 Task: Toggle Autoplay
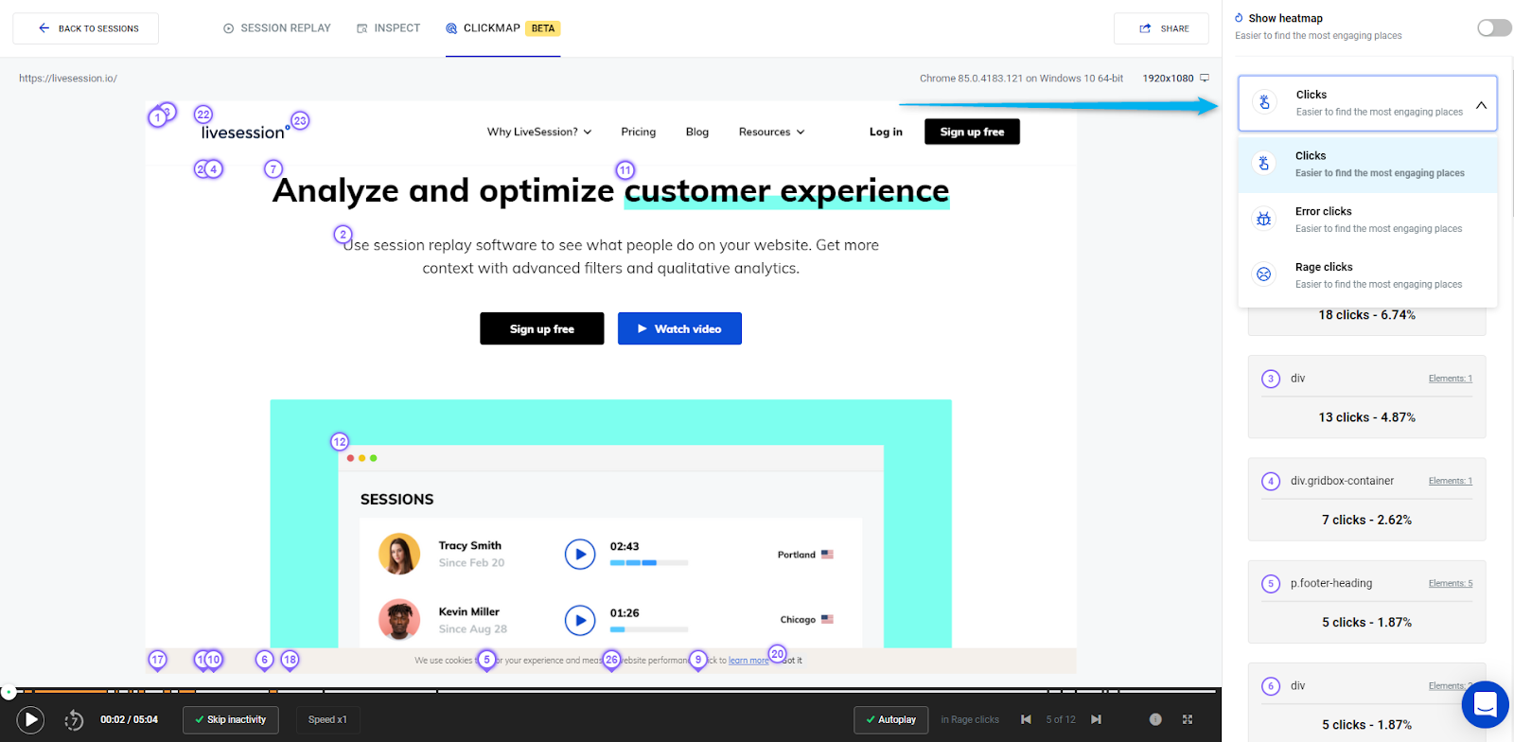890,719
